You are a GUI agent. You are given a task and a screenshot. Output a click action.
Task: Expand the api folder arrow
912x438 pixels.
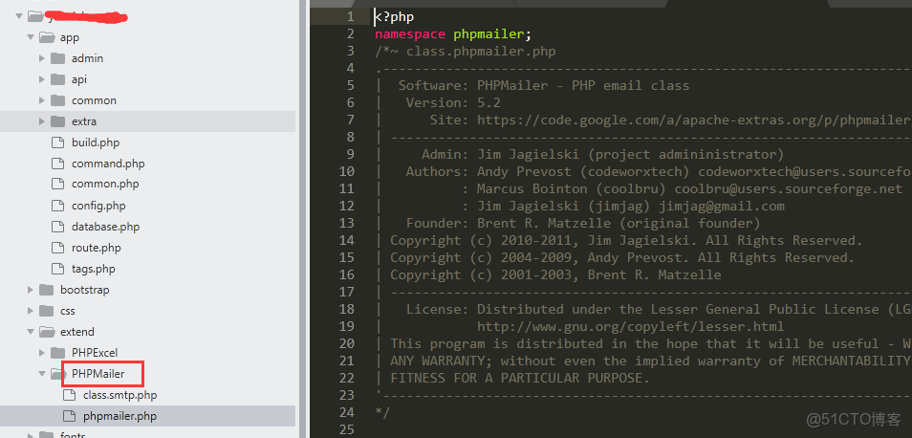coord(42,79)
